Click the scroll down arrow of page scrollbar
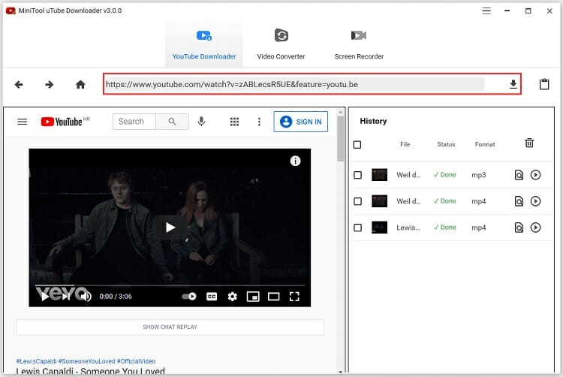 coord(340,372)
